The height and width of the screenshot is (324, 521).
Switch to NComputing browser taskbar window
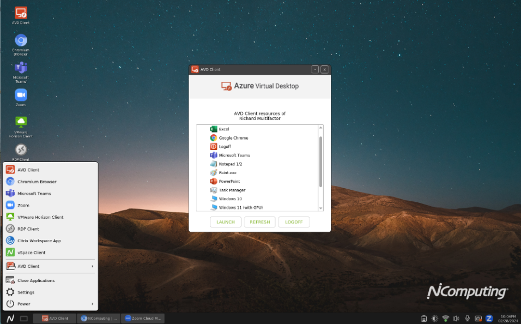(99, 319)
